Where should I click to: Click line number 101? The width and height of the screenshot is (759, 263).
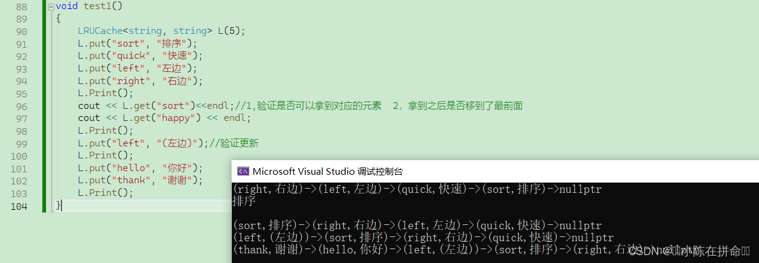click(x=18, y=168)
